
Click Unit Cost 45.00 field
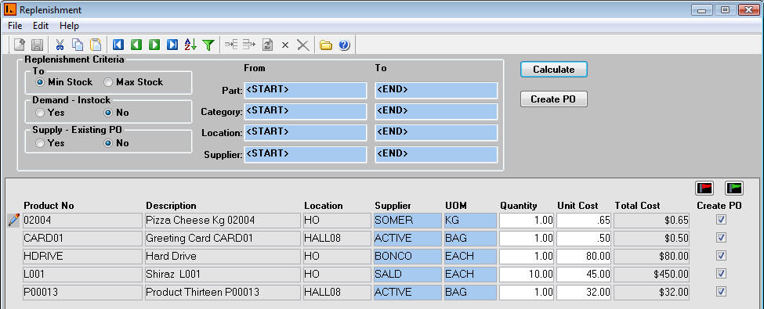click(x=584, y=274)
